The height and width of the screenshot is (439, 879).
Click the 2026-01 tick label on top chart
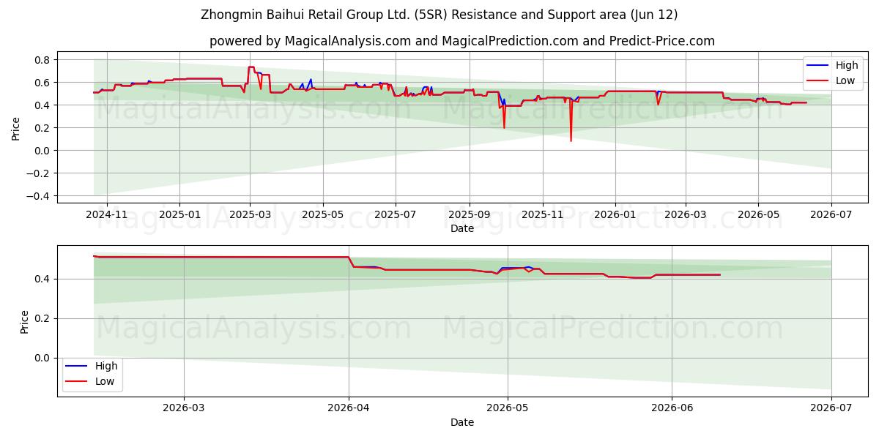(x=615, y=215)
